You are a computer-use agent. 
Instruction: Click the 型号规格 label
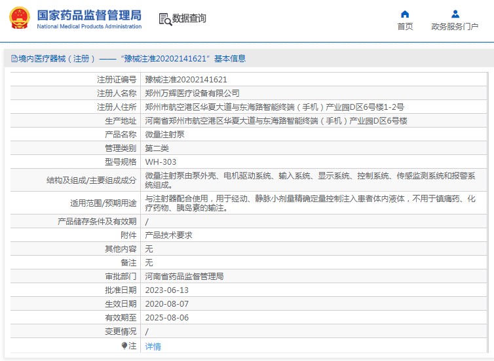point(121,162)
